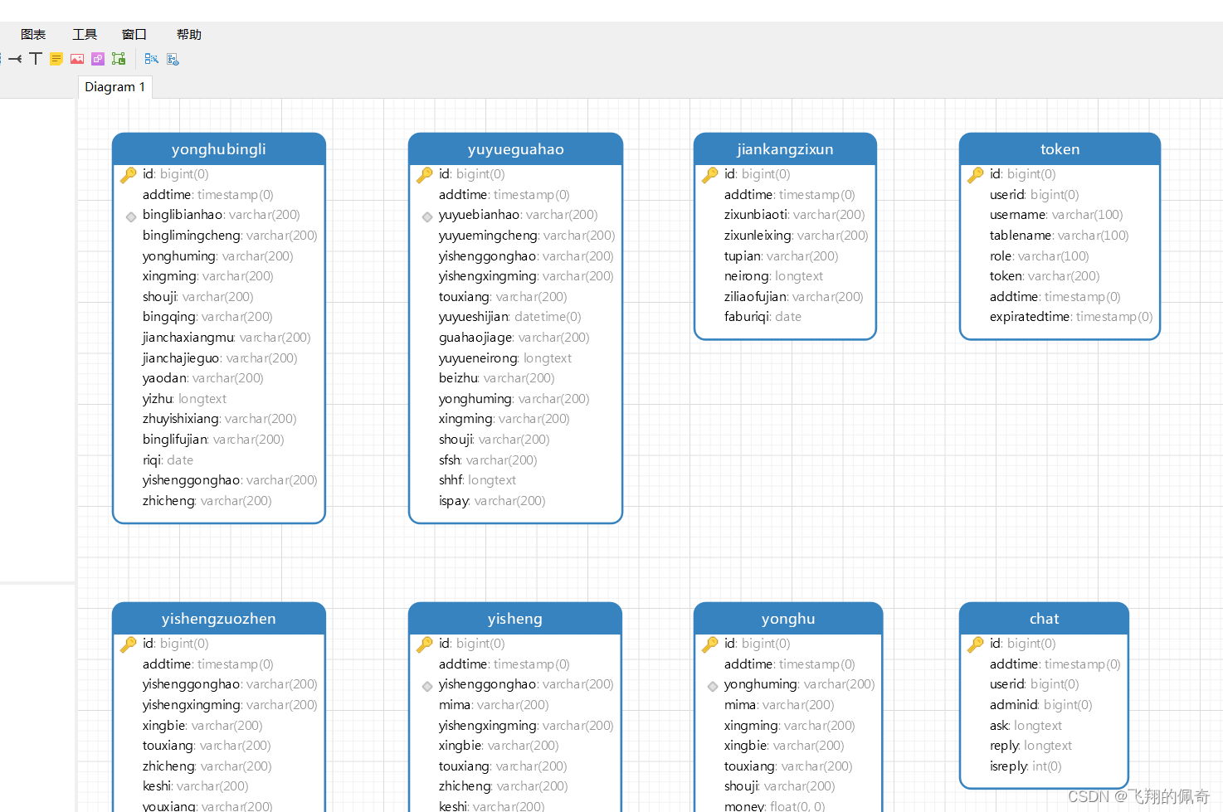The image size is (1223, 812).
Task: Select the yonghu table header
Action: pos(788,619)
